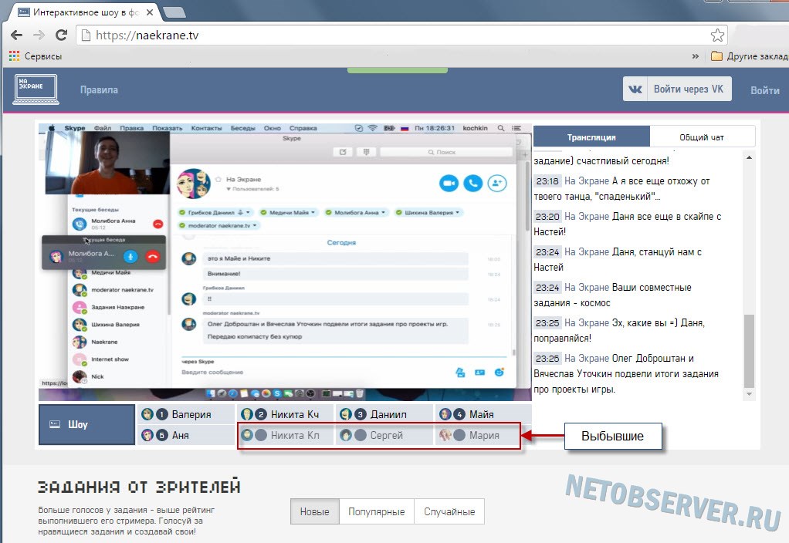The height and width of the screenshot is (543, 789).
Task: Expand the bookmarks overflow chevron
Action: 696,56
